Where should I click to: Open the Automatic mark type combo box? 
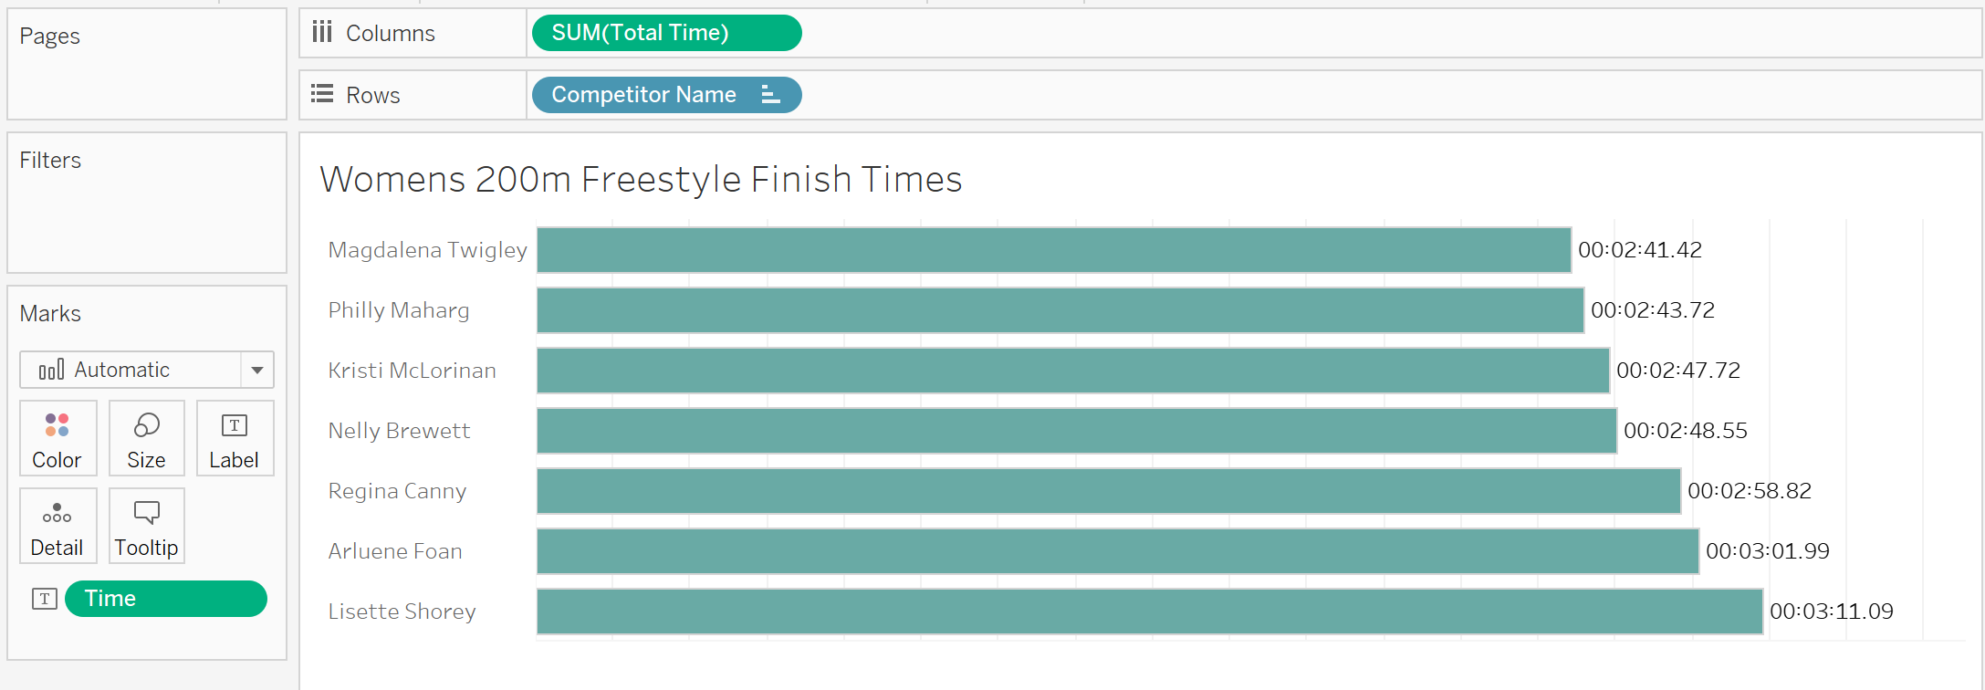point(147,370)
